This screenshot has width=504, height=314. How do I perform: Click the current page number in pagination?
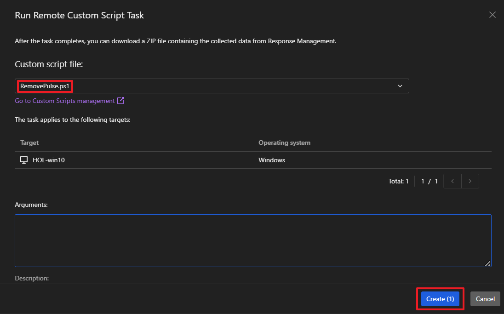point(423,181)
